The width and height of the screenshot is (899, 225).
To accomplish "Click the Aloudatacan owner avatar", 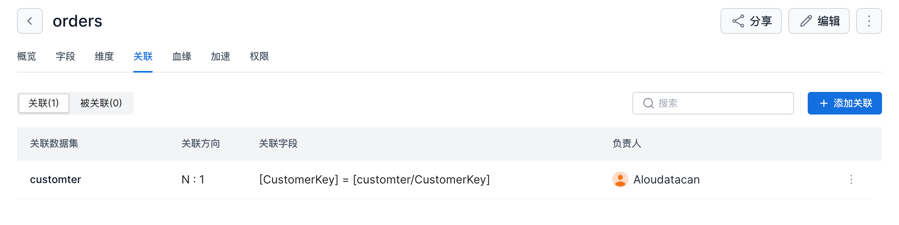I will (620, 179).
